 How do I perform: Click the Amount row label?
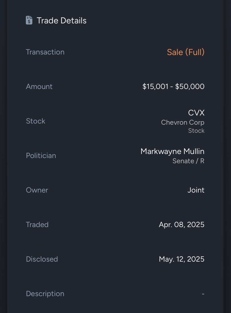(39, 86)
